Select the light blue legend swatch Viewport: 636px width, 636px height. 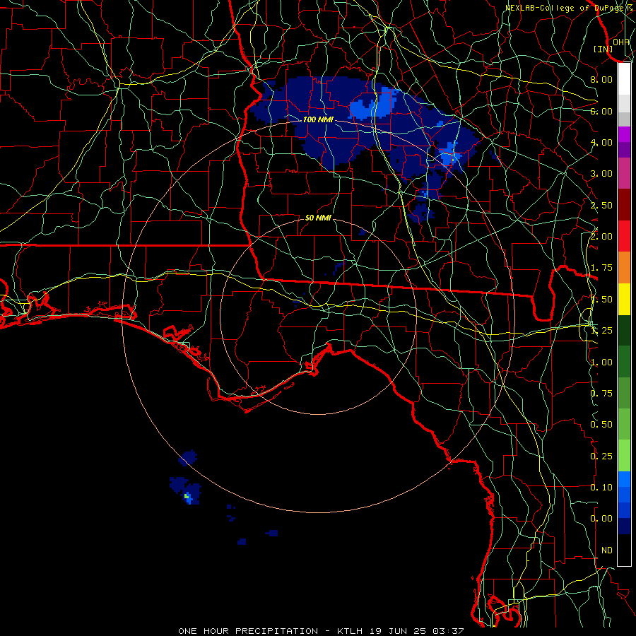tap(624, 479)
